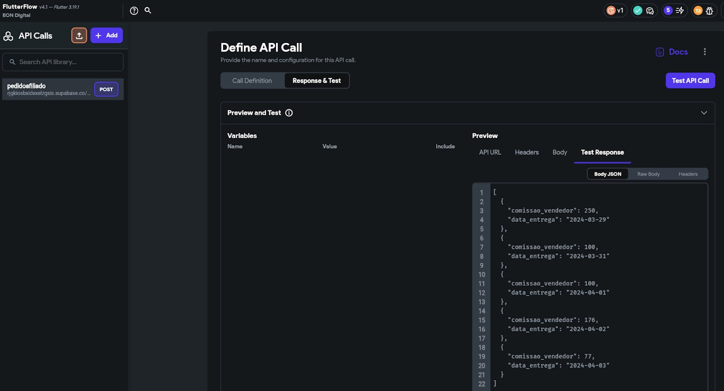This screenshot has width=724, height=391.
Task: Open the v1 version history indicator
Action: 615,10
